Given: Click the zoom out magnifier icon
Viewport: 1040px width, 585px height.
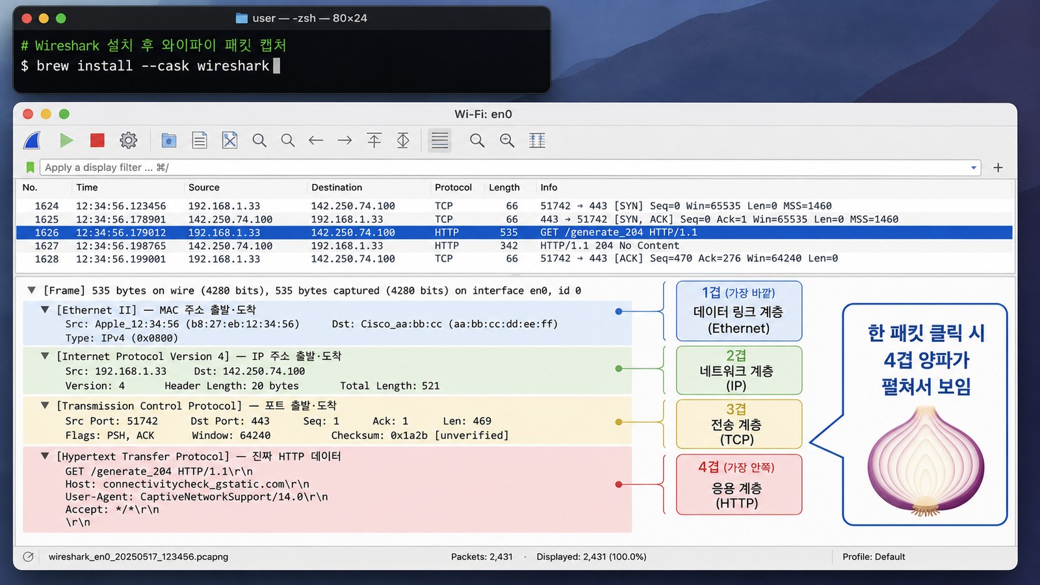Looking at the screenshot, I should pyautogui.click(x=477, y=140).
